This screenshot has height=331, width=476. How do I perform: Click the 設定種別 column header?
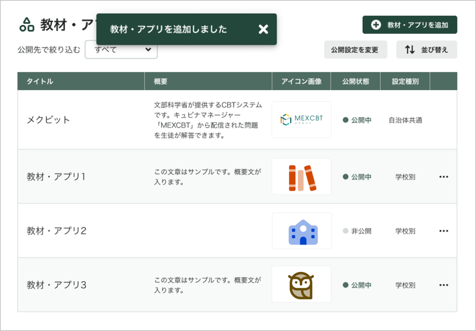coord(405,81)
